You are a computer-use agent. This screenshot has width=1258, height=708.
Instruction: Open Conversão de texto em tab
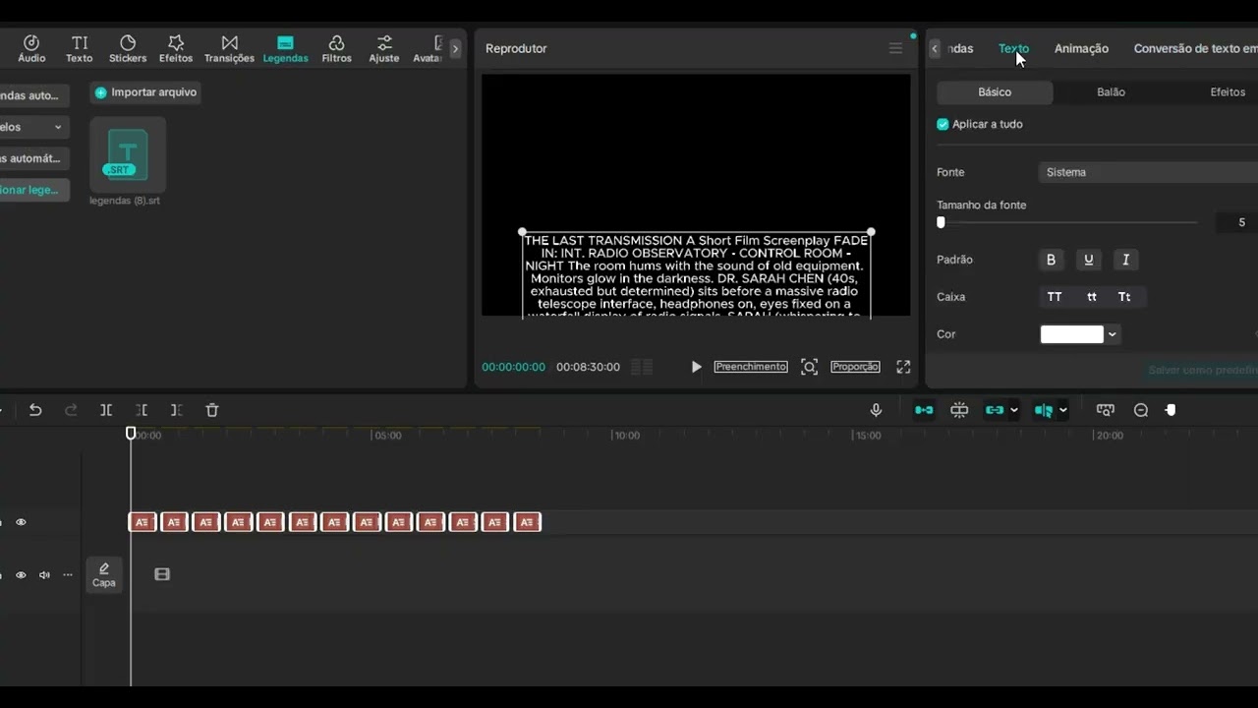click(x=1195, y=48)
